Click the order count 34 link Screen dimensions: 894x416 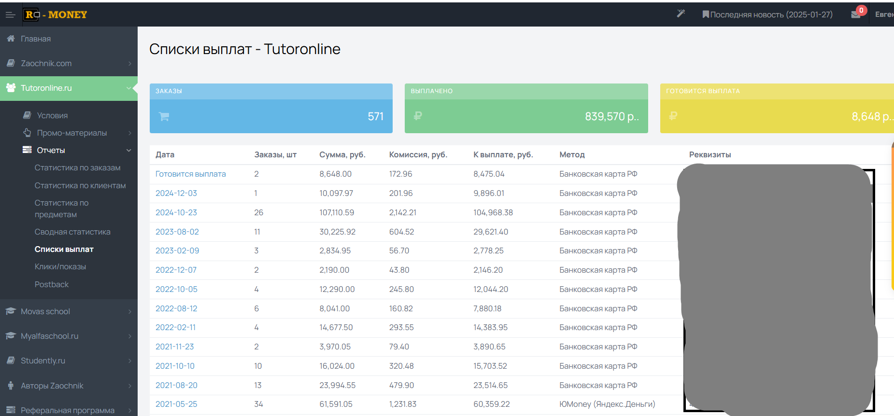259,404
